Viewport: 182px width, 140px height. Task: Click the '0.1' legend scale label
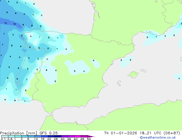click(3, 139)
